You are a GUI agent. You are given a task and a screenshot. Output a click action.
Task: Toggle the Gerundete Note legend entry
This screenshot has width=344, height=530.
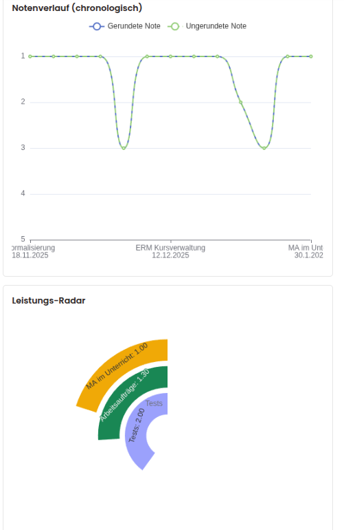click(x=125, y=26)
